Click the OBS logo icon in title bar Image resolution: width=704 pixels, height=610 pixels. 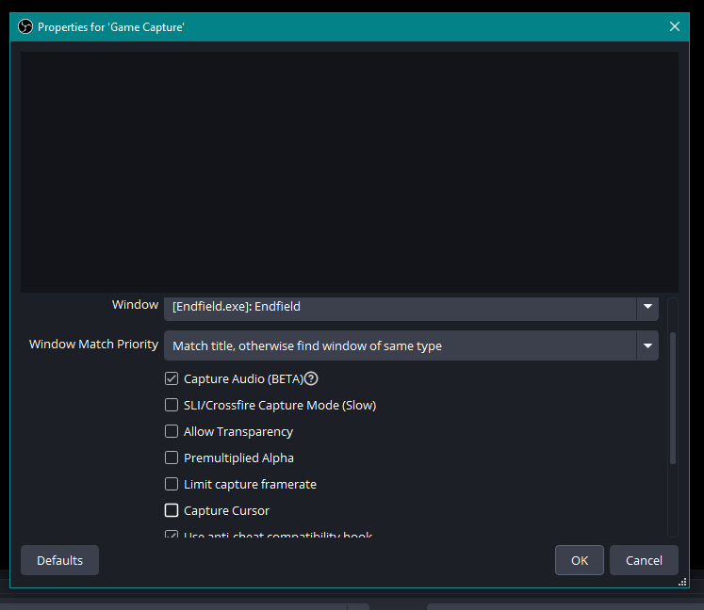click(25, 27)
